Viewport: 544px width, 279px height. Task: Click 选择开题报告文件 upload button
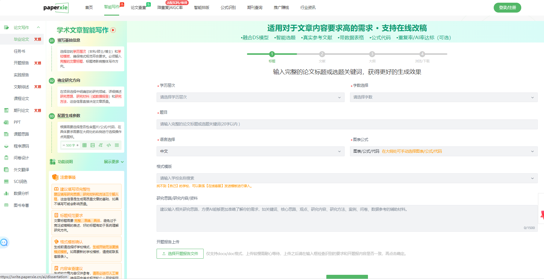tap(180, 254)
